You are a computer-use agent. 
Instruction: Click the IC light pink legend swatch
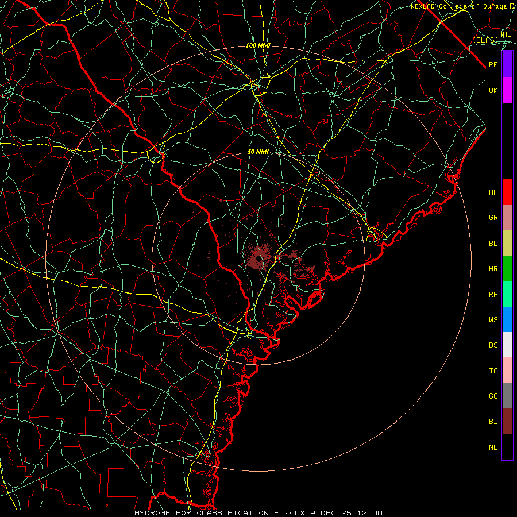(507, 371)
